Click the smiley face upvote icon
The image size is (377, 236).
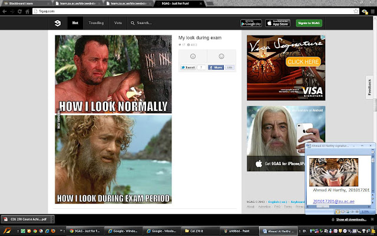click(221, 56)
